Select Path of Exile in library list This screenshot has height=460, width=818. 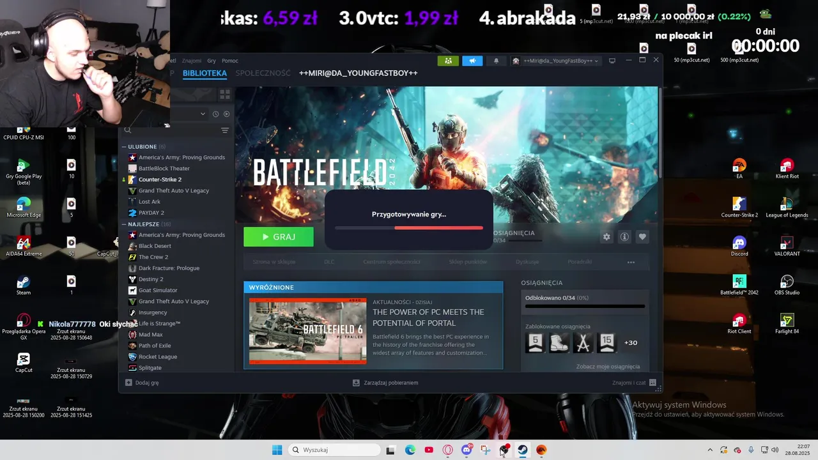(x=155, y=346)
